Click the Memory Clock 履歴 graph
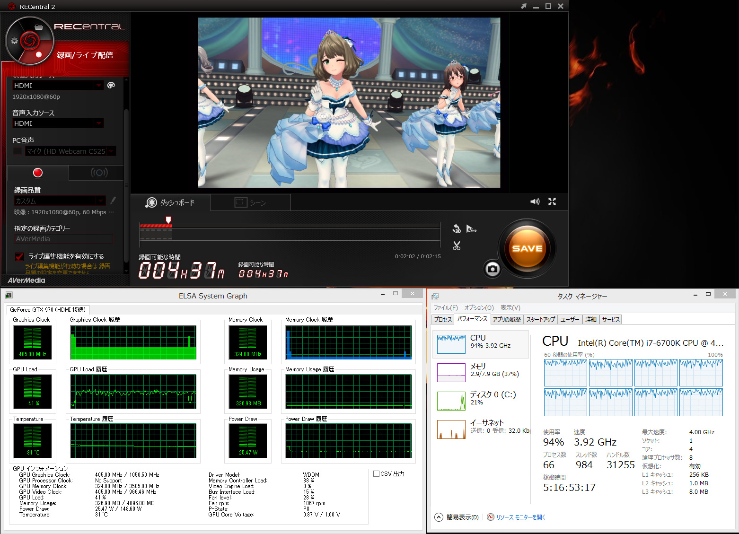 tap(349, 342)
